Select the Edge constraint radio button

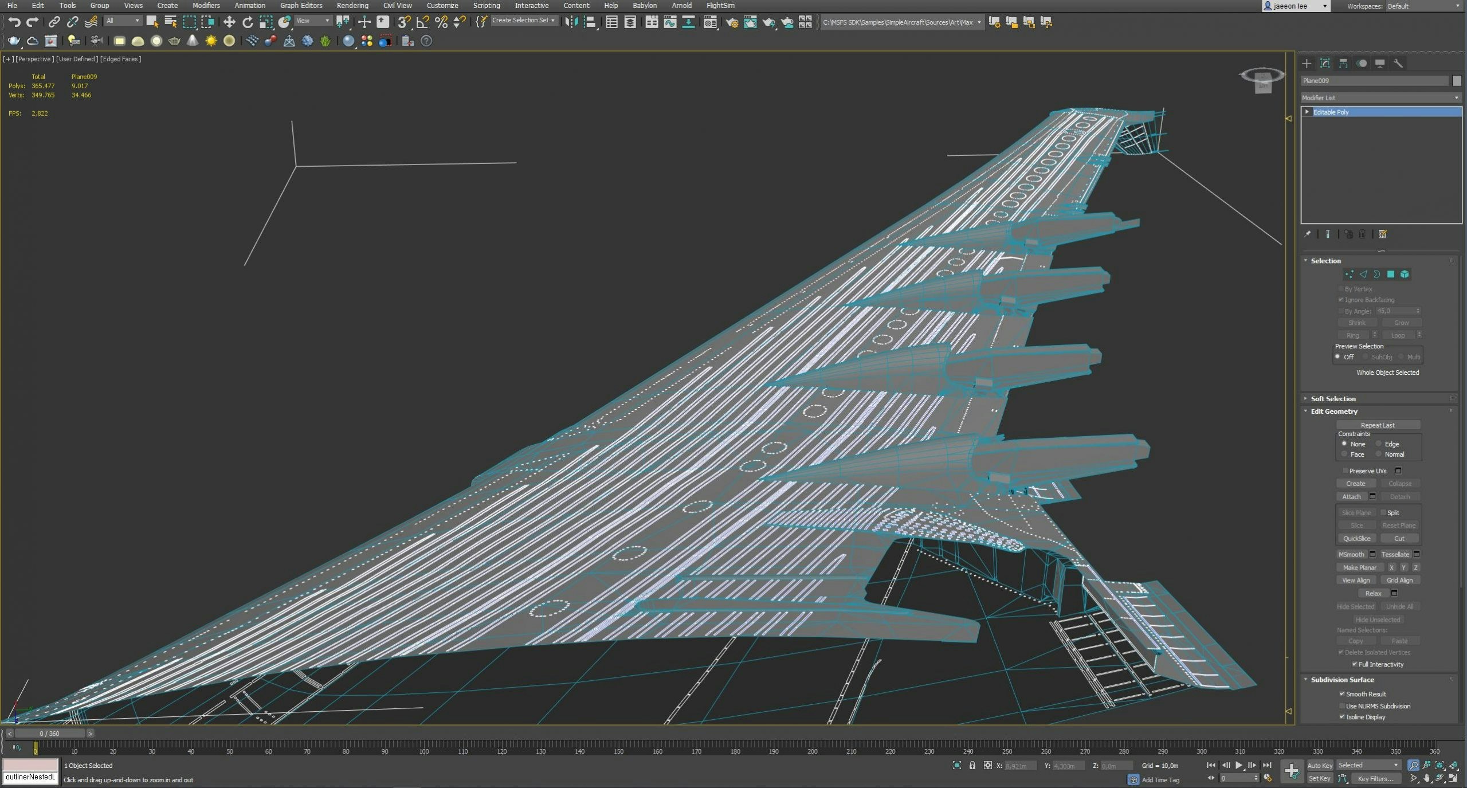click(x=1379, y=444)
